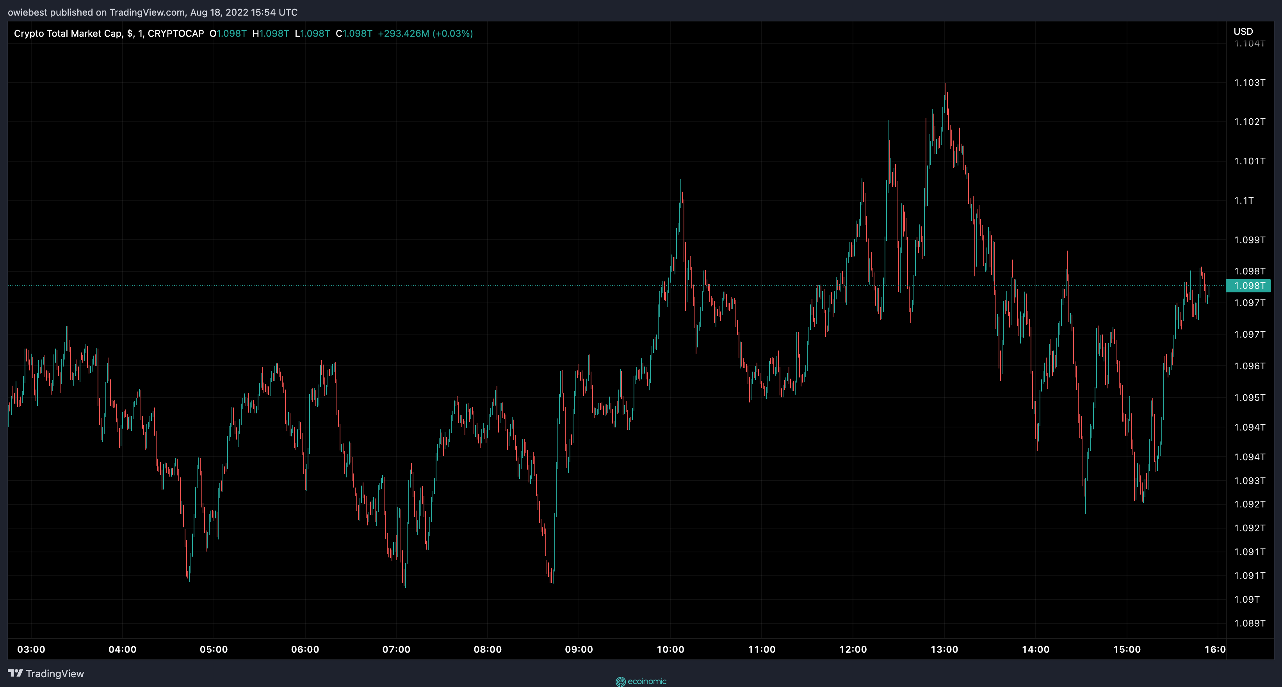1282x687 pixels.
Task: Select the 07:00 time axis label
Action: 396,649
